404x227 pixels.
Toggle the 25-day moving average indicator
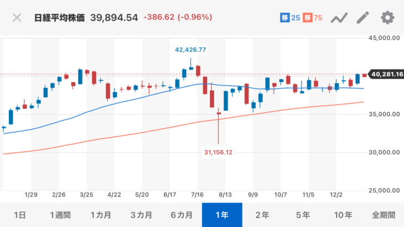[x=290, y=18]
